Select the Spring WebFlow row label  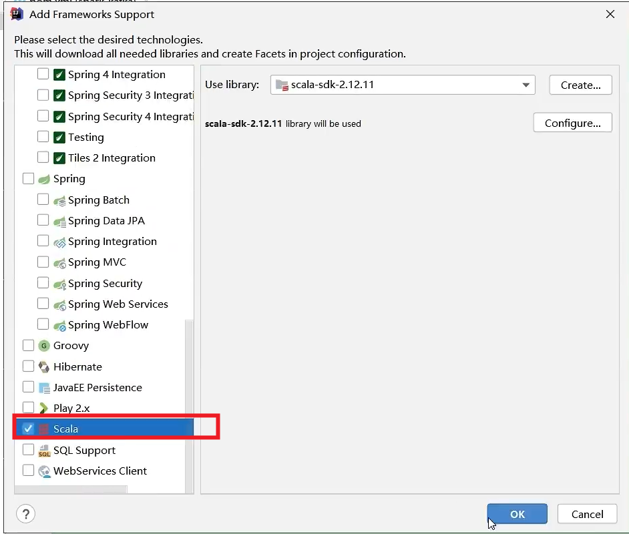click(108, 324)
